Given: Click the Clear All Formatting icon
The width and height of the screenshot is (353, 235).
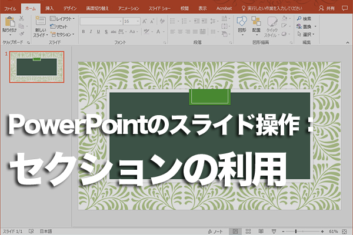Looking at the screenshot, I should pyautogui.click(x=162, y=21).
